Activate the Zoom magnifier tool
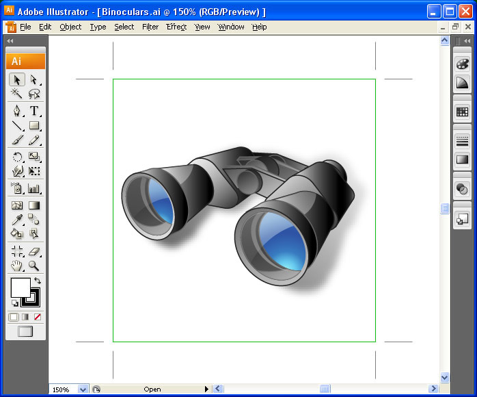Image resolution: width=477 pixels, height=397 pixels. (x=33, y=266)
